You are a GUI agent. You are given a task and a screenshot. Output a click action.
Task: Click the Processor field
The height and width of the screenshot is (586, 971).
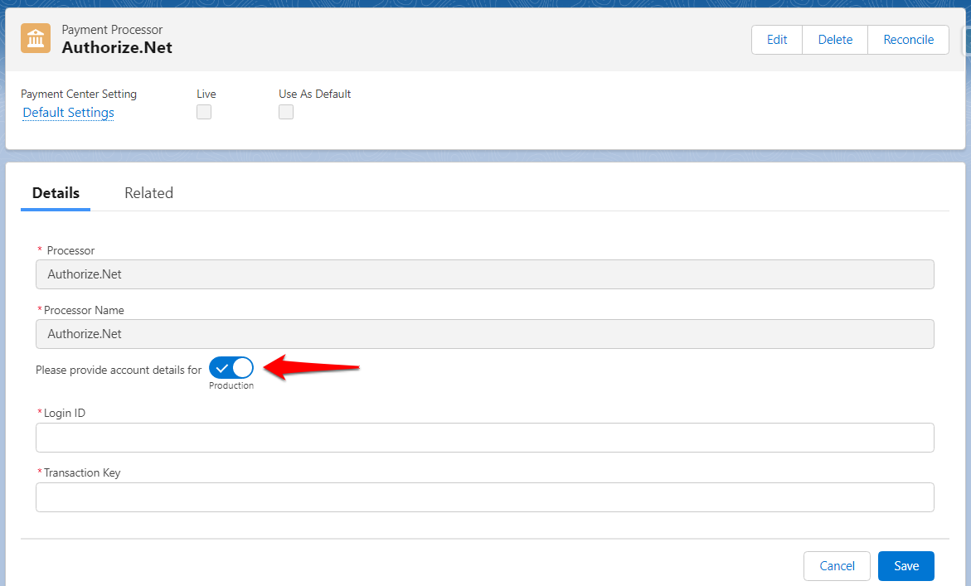485,274
